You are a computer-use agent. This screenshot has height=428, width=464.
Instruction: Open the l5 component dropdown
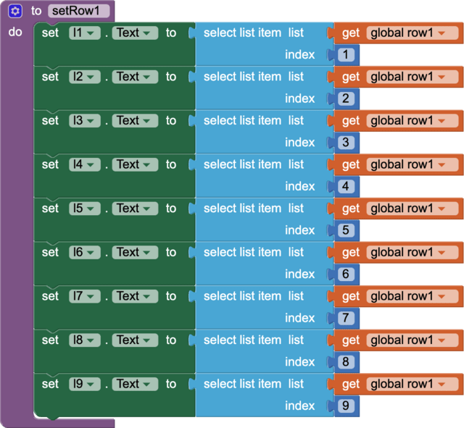coord(84,209)
